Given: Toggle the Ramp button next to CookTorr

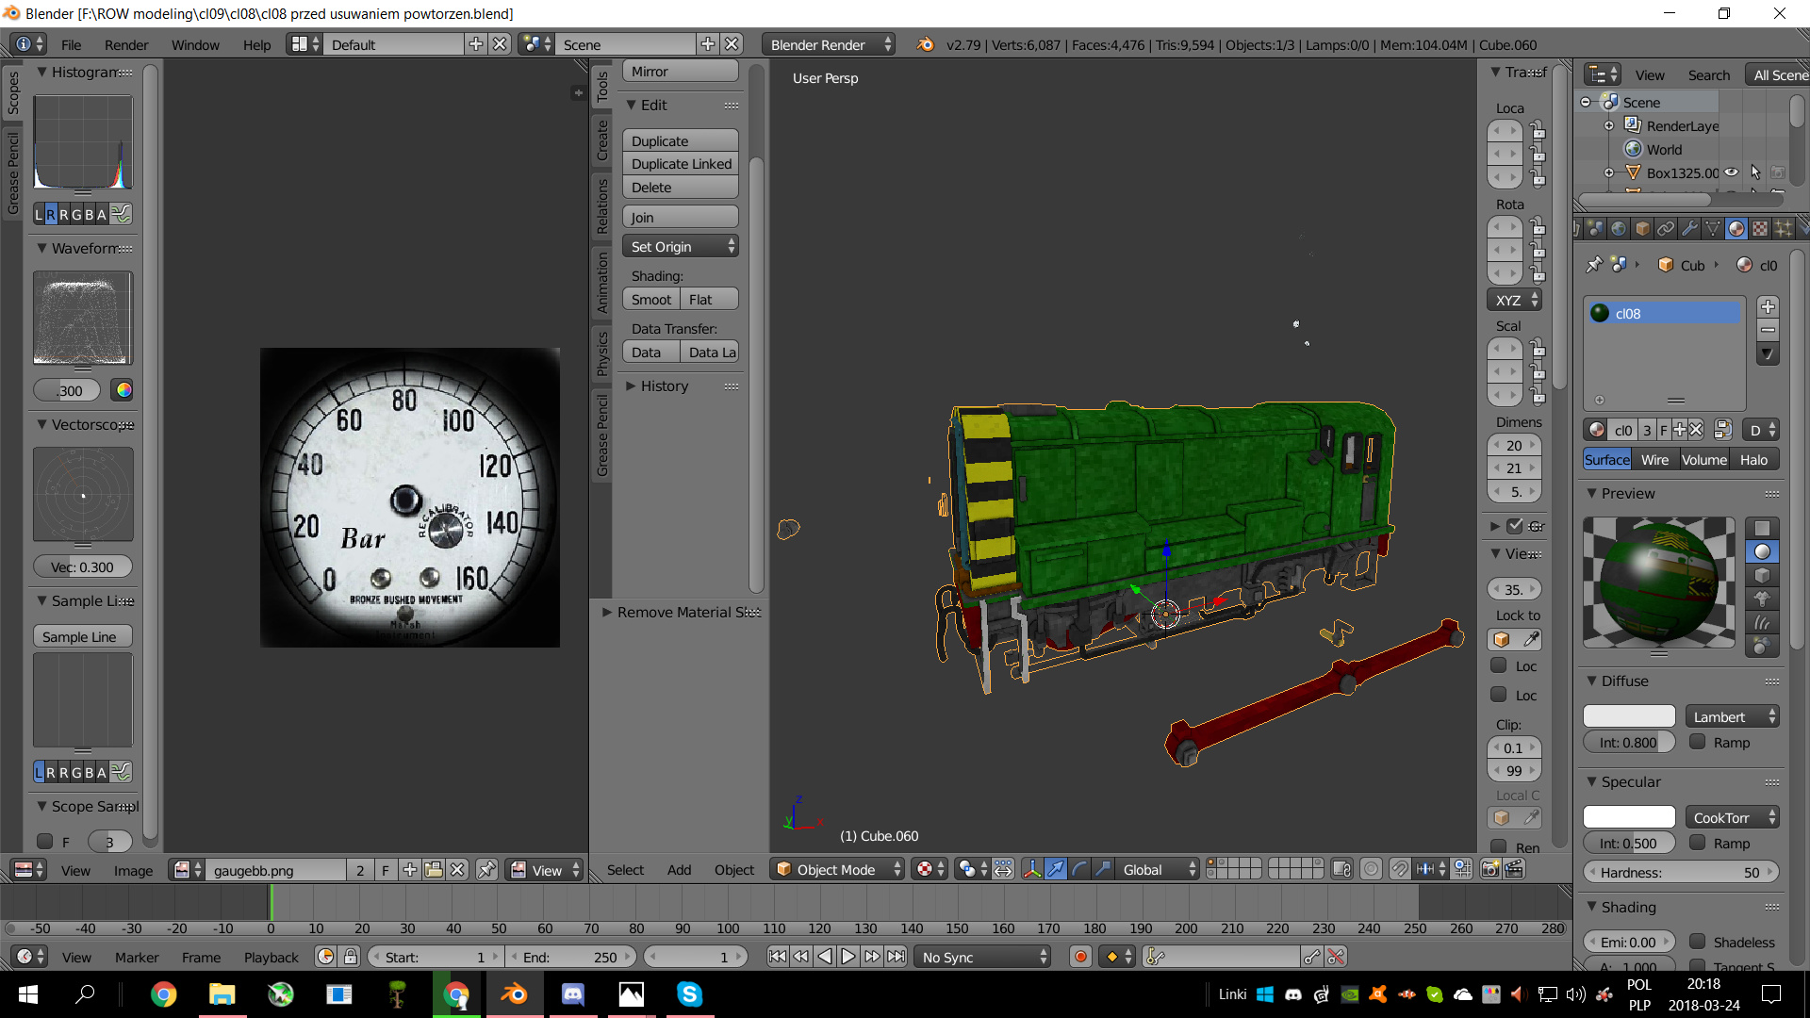Looking at the screenshot, I should point(1694,843).
